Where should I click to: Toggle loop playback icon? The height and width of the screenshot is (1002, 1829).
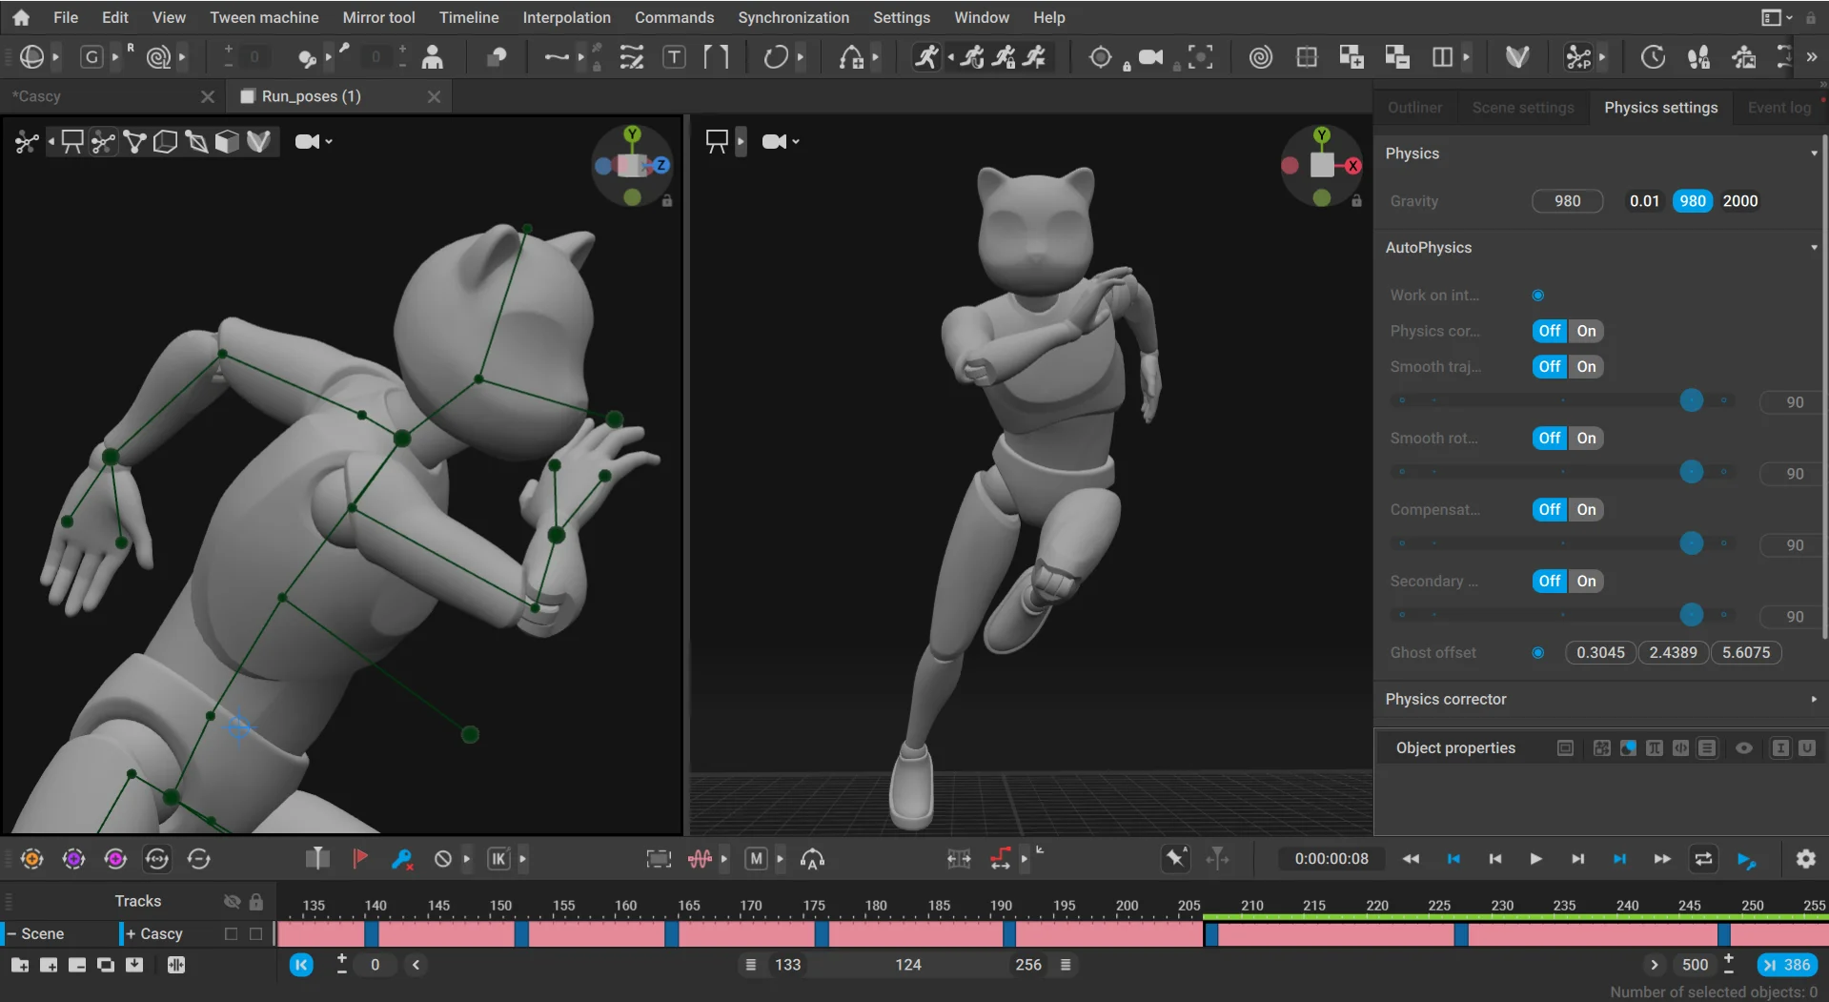1703,859
